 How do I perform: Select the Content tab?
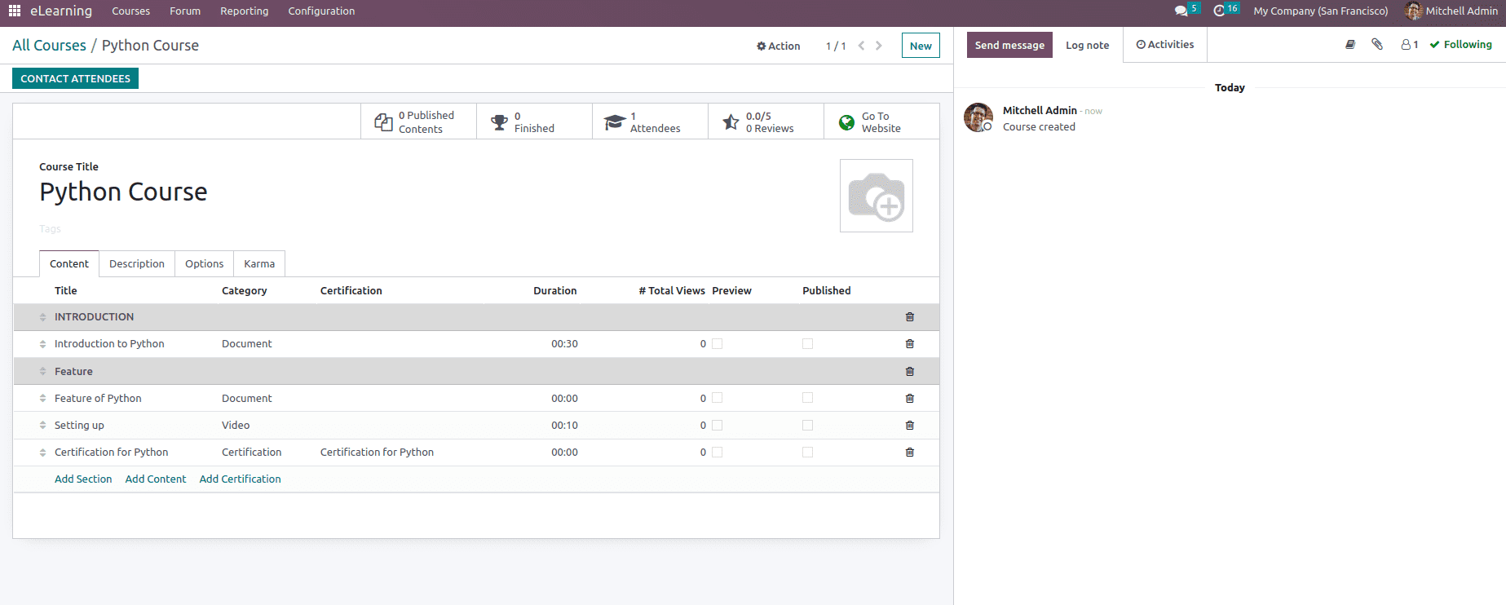pyautogui.click(x=69, y=264)
